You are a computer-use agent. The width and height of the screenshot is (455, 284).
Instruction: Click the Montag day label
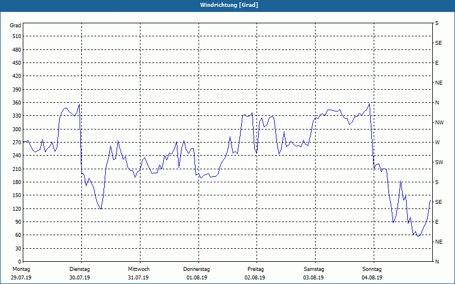coord(21,269)
